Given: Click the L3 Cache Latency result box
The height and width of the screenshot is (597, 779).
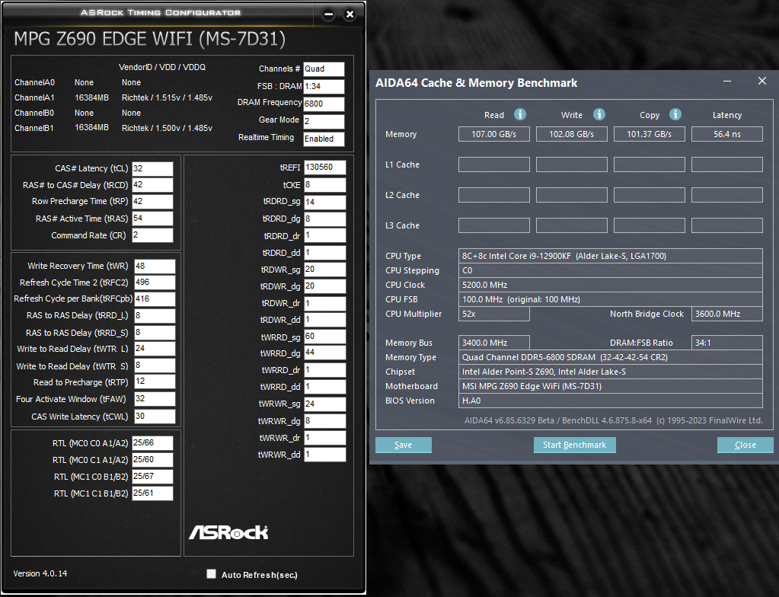Looking at the screenshot, I should point(726,225).
